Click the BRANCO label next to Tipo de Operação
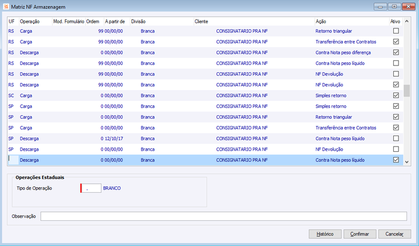 coord(112,188)
